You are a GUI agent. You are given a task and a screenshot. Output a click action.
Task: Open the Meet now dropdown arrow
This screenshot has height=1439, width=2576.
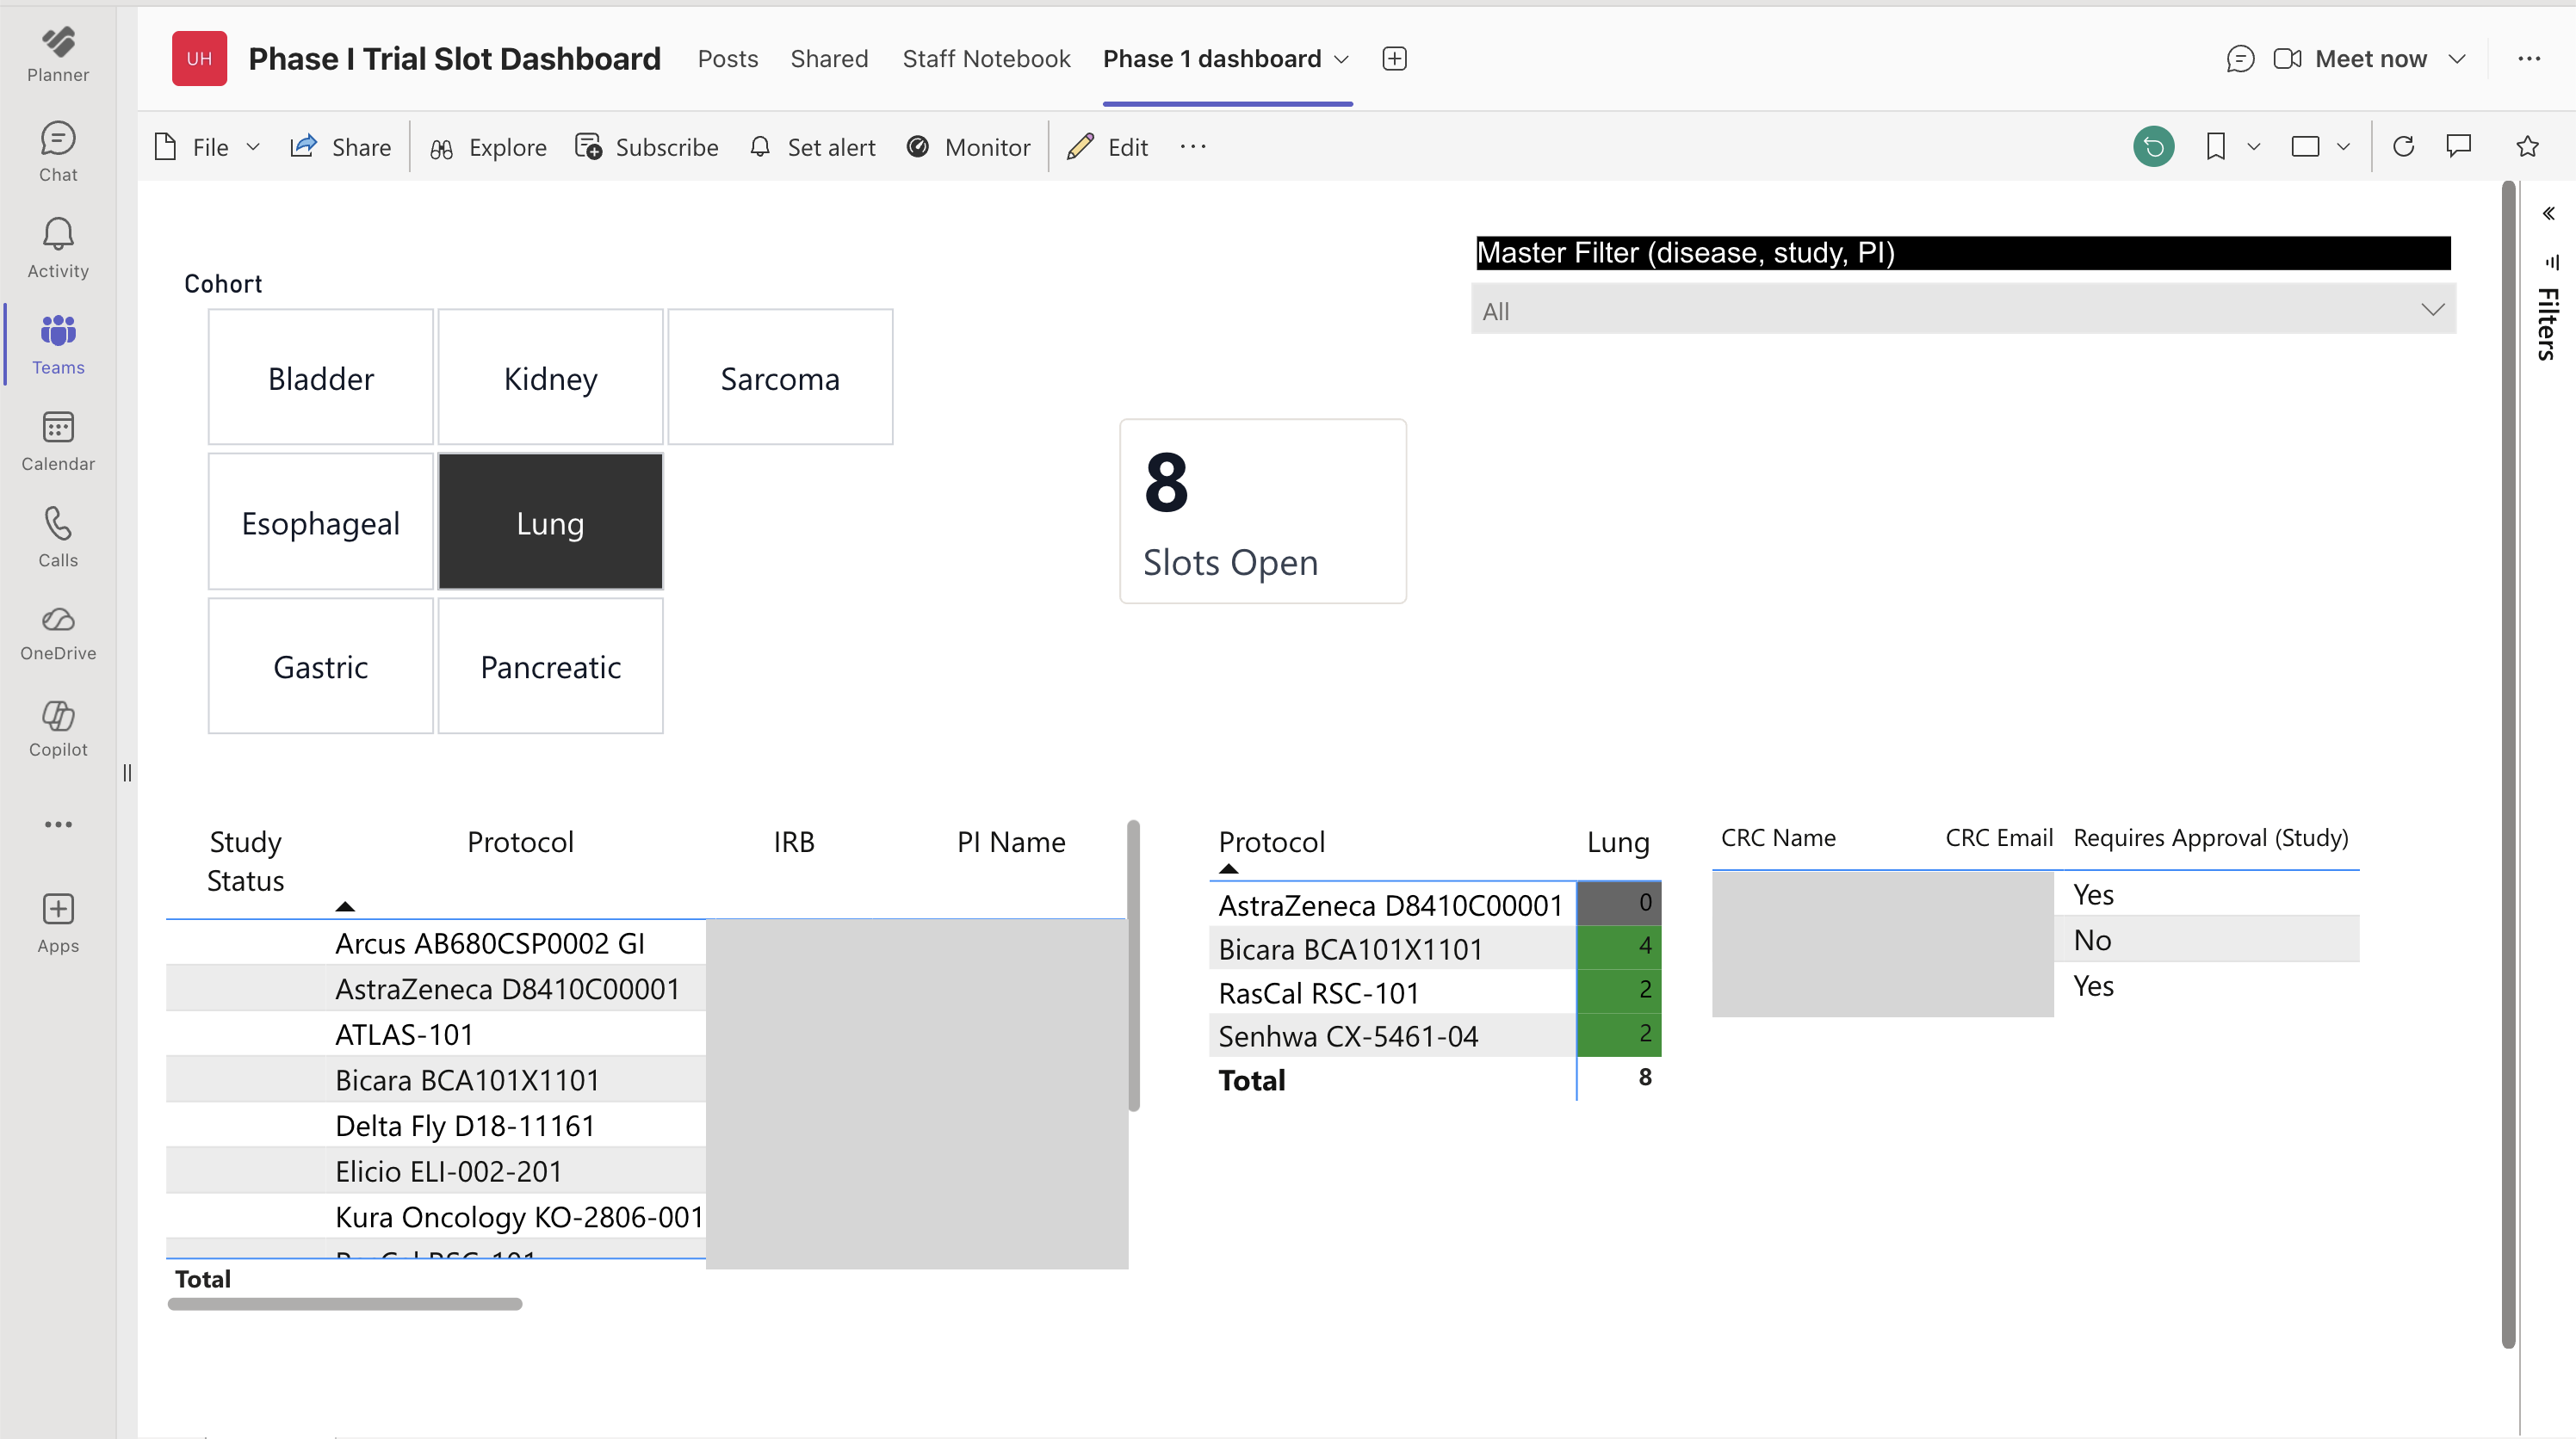tap(2457, 59)
